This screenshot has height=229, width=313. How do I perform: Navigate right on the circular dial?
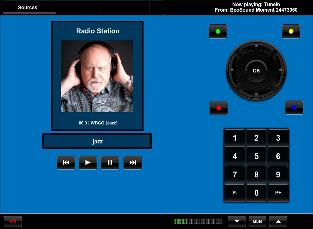coord(280,70)
